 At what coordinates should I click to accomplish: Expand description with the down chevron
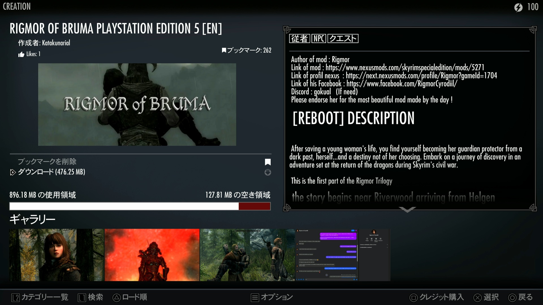408,210
